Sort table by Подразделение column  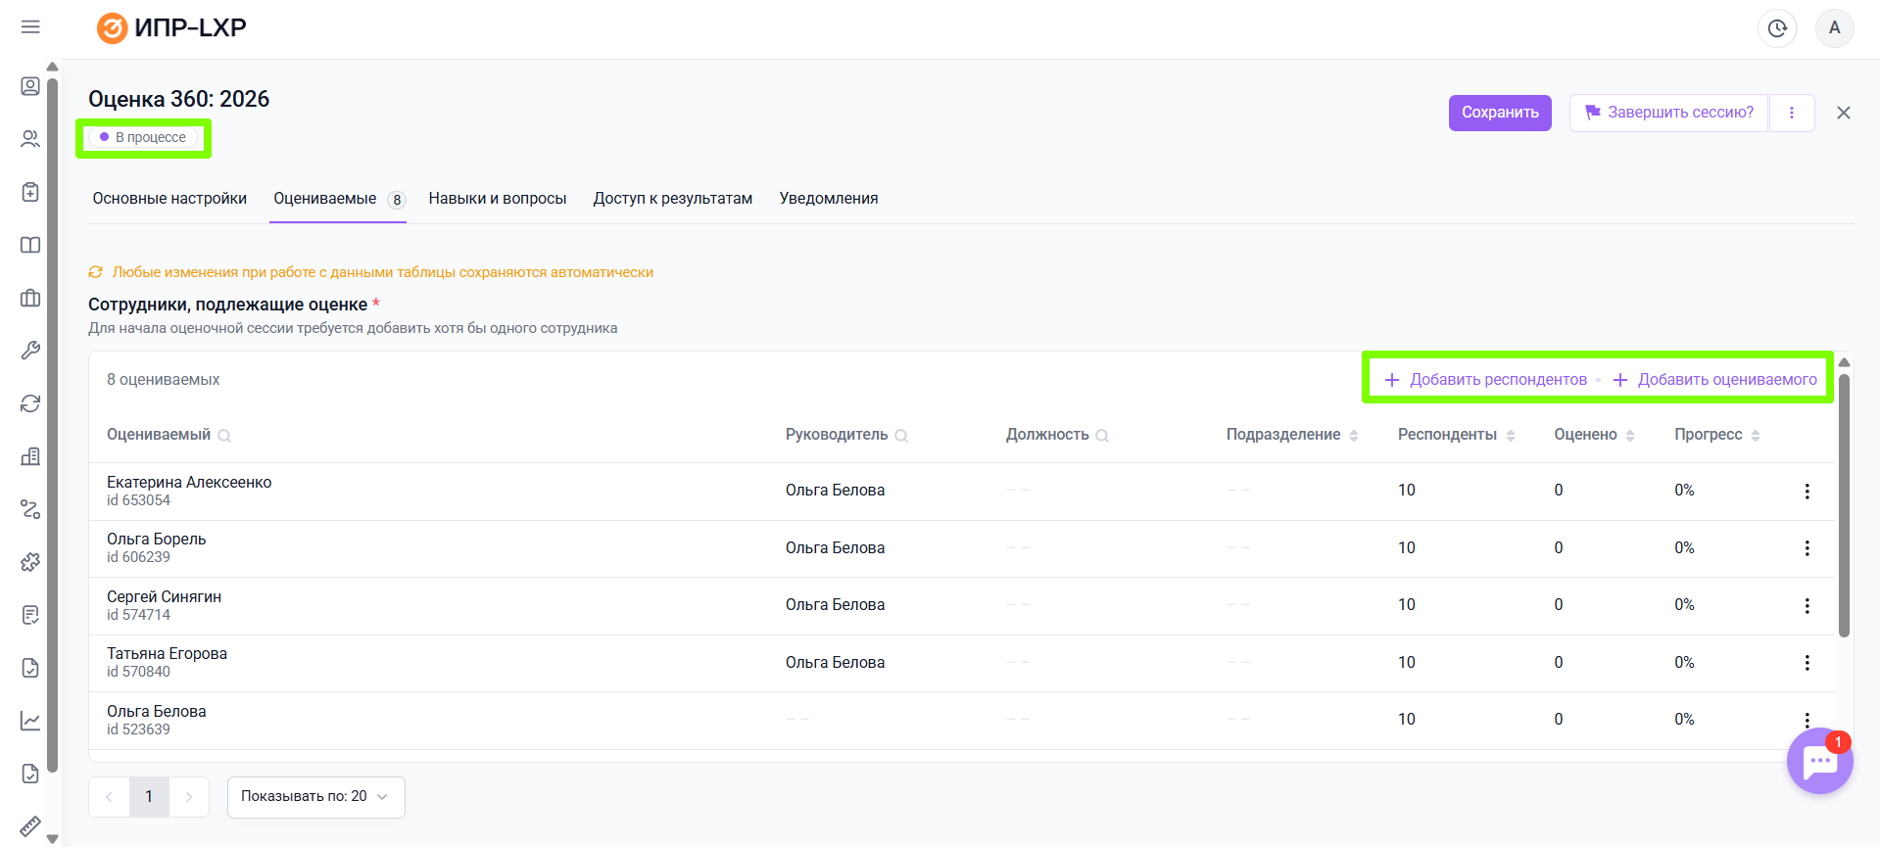(1354, 436)
